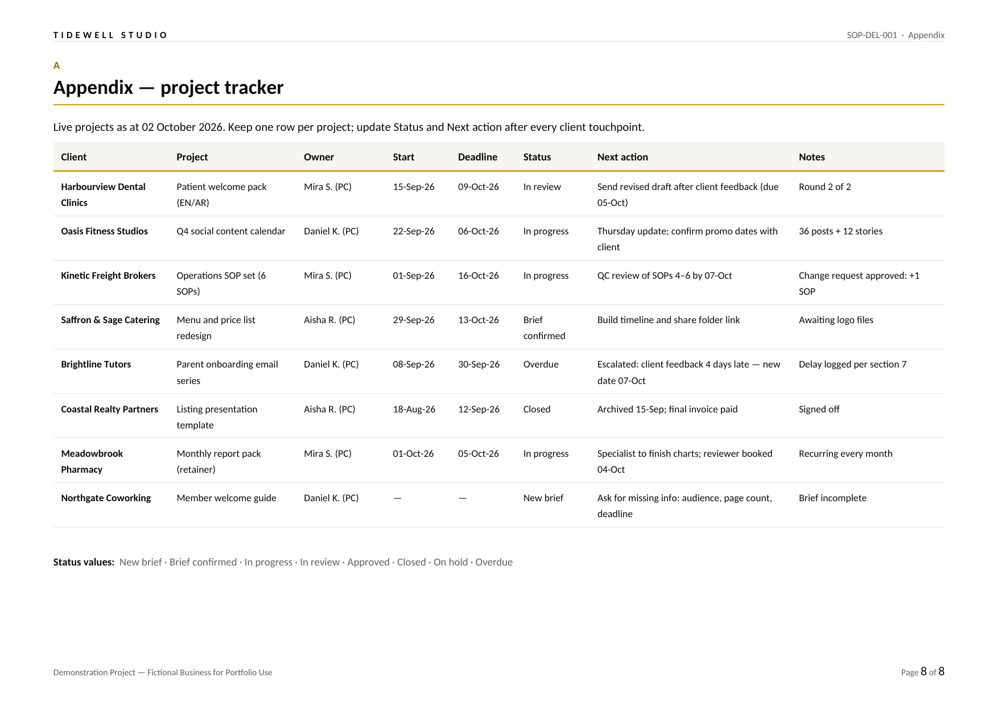Image resolution: width=998 pixels, height=706 pixels.
Task: Select "Approved" in the Status values legend
Action: pos(368,562)
